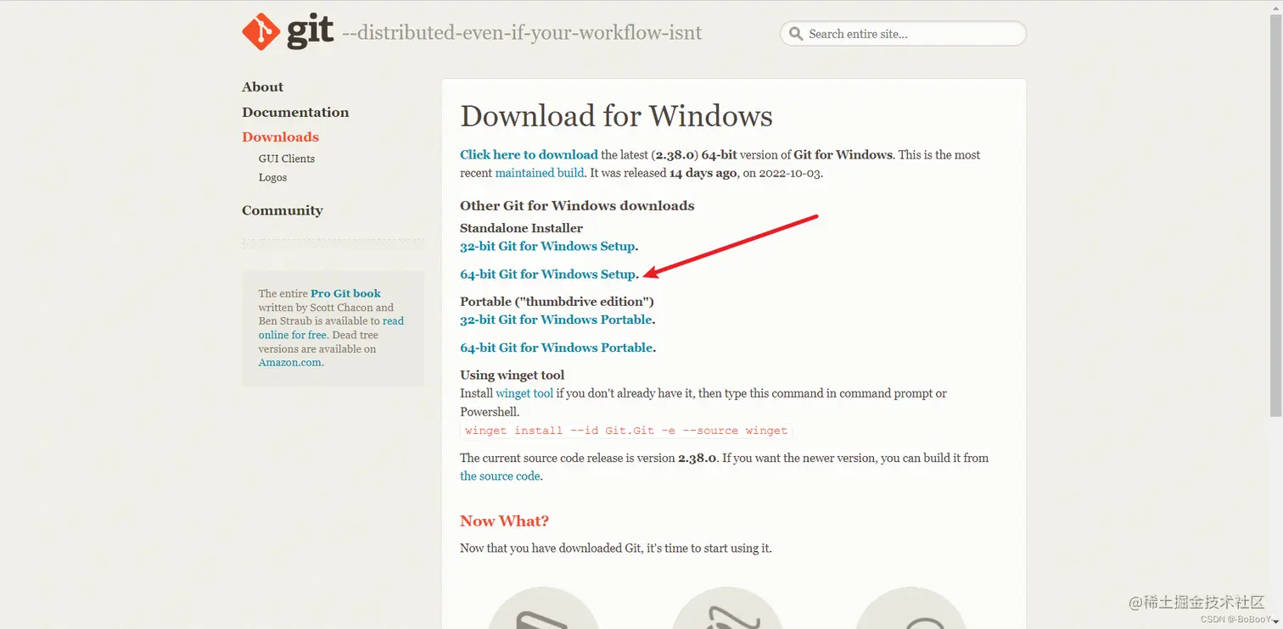1283x629 pixels.
Task: Open the winget tool link
Action: pyautogui.click(x=524, y=393)
